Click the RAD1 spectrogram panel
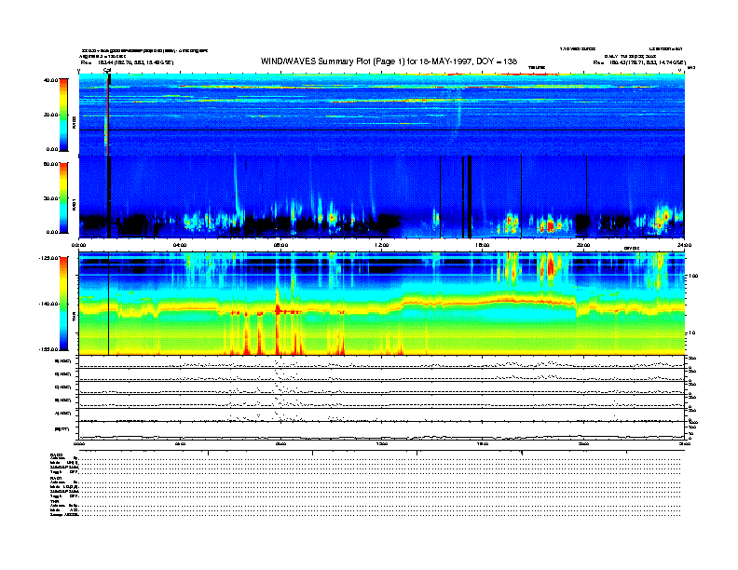Viewport: 738px width, 570px height. click(382, 197)
